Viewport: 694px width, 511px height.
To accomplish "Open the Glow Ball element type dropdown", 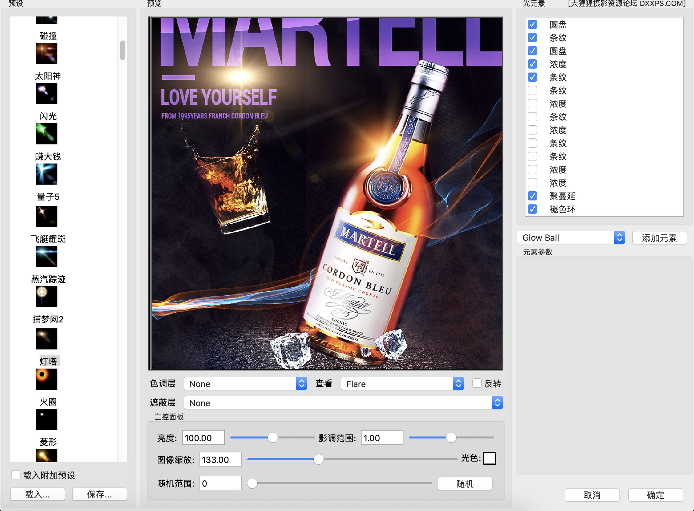I will 571,238.
